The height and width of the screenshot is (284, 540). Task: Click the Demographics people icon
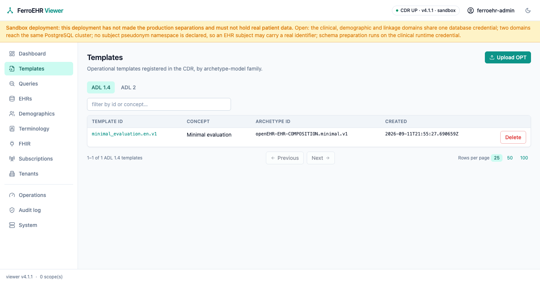click(12, 114)
